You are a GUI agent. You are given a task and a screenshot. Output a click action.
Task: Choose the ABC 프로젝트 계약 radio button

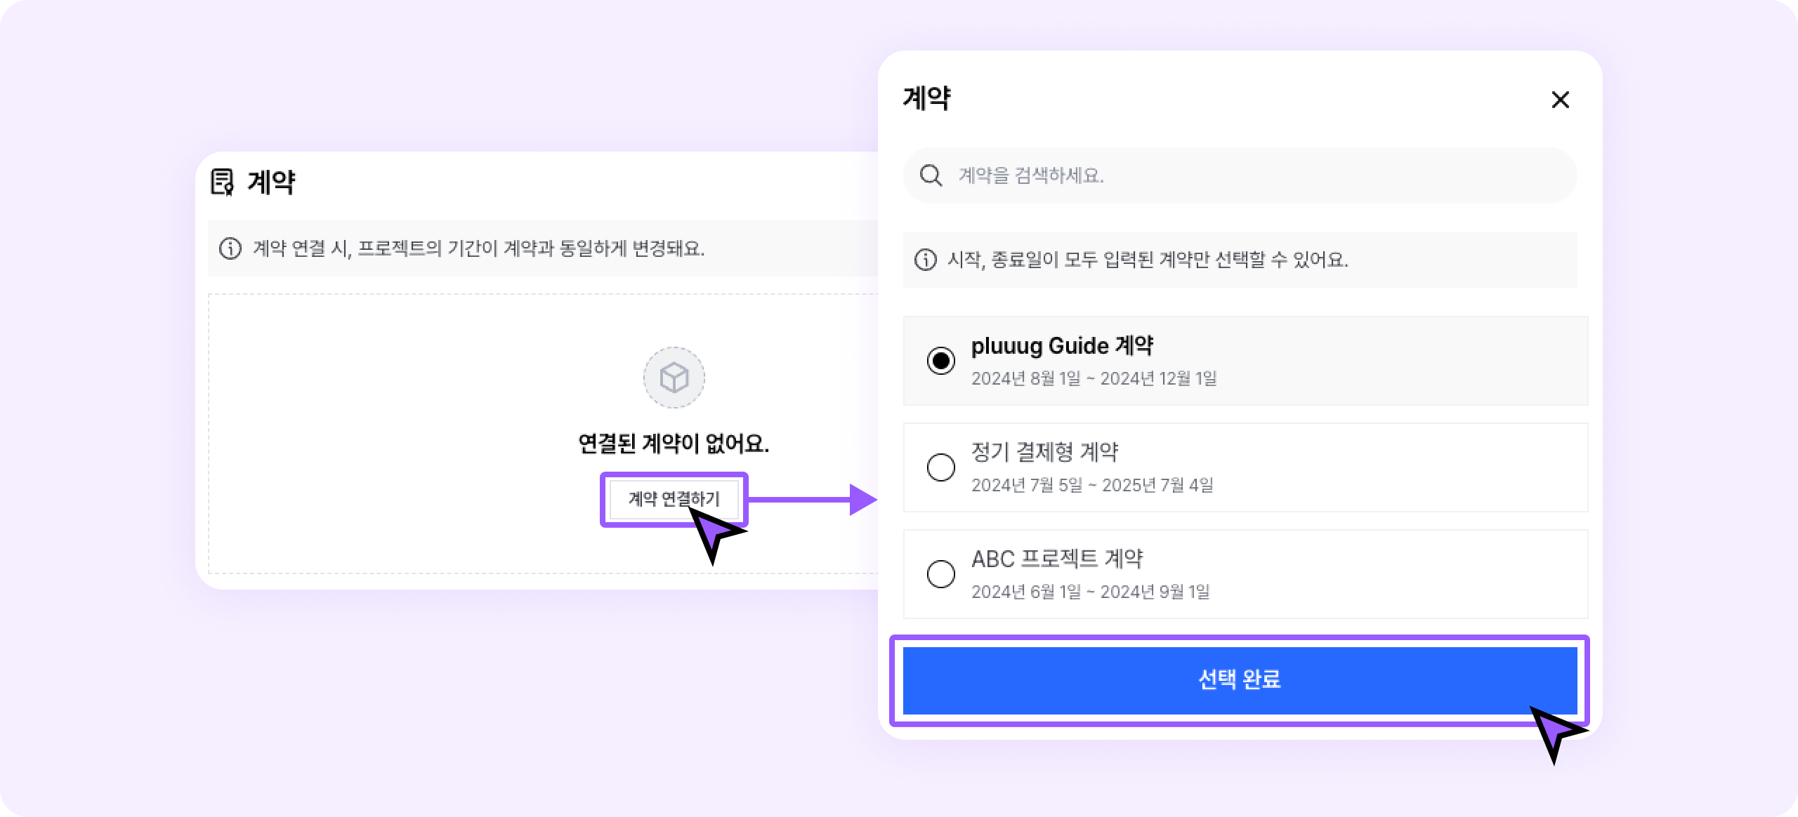[940, 574]
